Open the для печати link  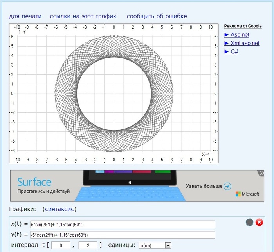[x=25, y=16]
